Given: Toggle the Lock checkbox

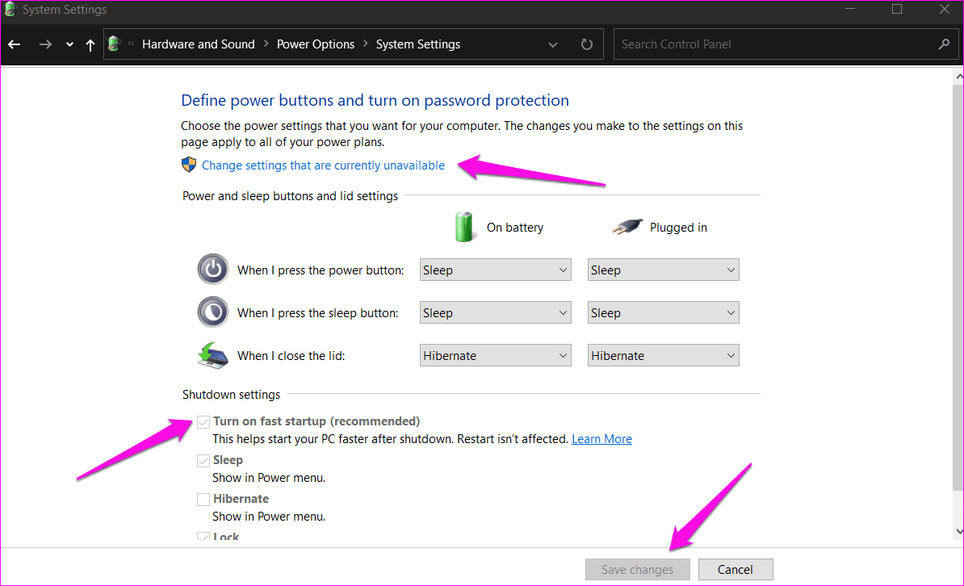Looking at the screenshot, I should click(x=203, y=537).
